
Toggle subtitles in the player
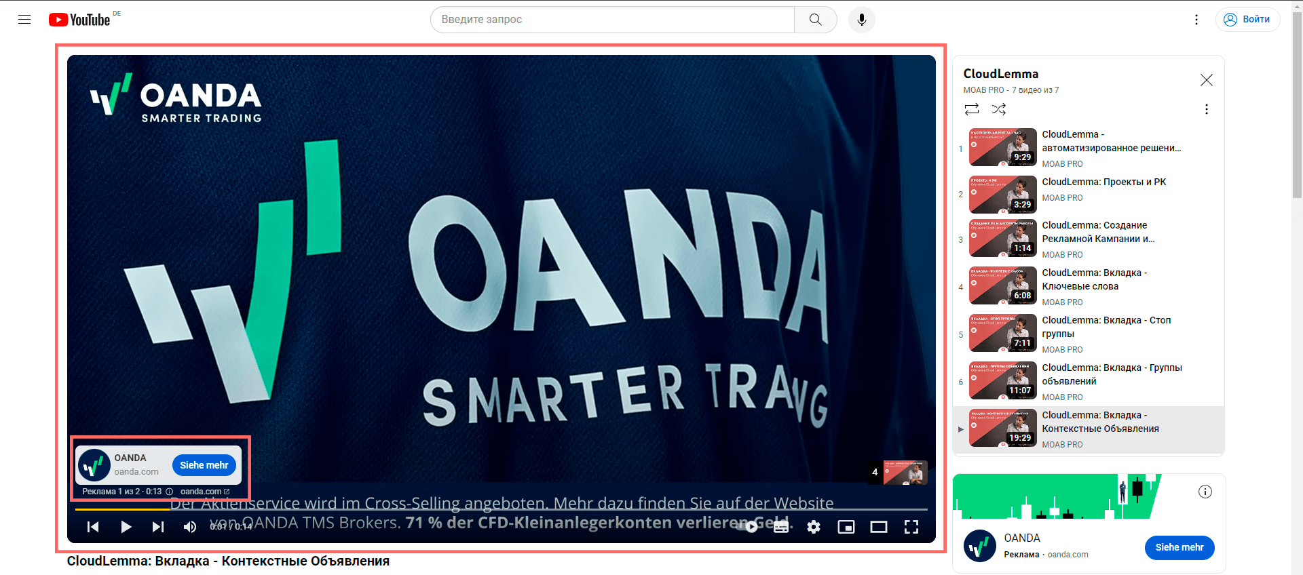pyautogui.click(x=781, y=527)
